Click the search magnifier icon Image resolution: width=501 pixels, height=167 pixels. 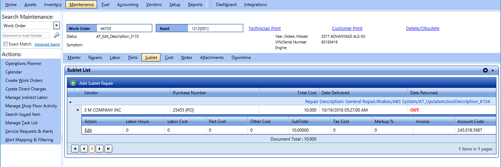[56, 35]
